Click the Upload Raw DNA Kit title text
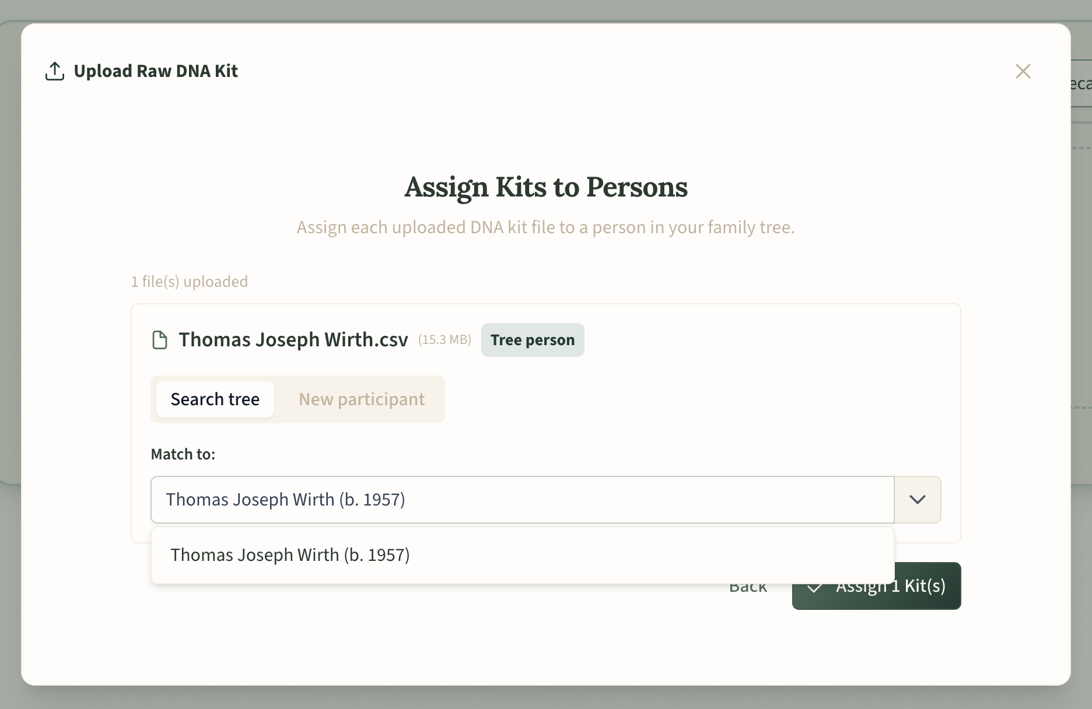The image size is (1092, 709). [156, 71]
